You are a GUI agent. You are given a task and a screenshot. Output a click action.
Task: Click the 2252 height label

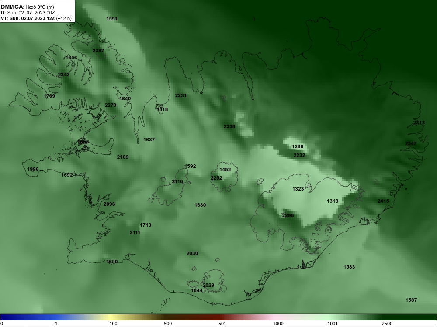pos(216,178)
